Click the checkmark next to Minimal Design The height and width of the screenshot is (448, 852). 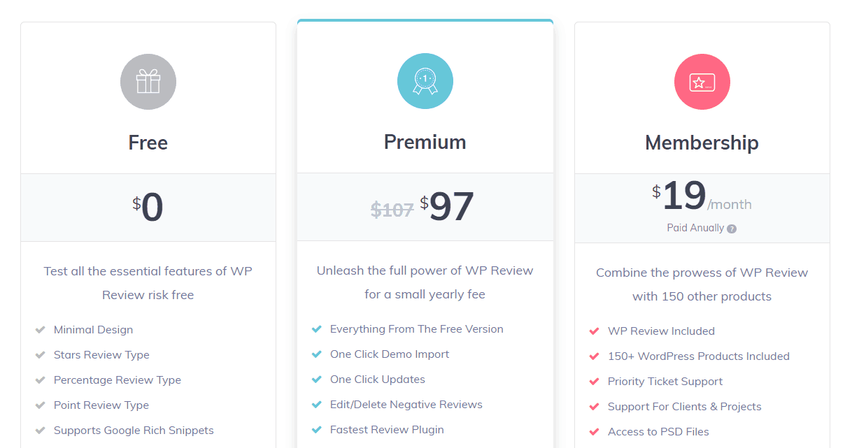(x=41, y=330)
